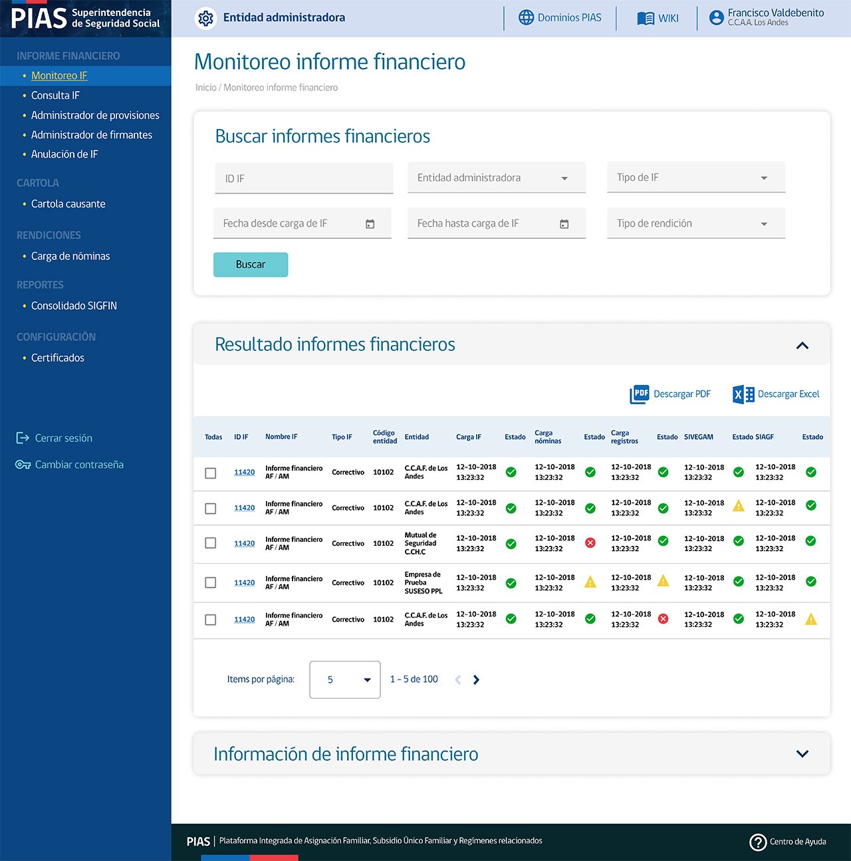Click the Descargar PDF icon
851x861 pixels.
click(x=640, y=394)
